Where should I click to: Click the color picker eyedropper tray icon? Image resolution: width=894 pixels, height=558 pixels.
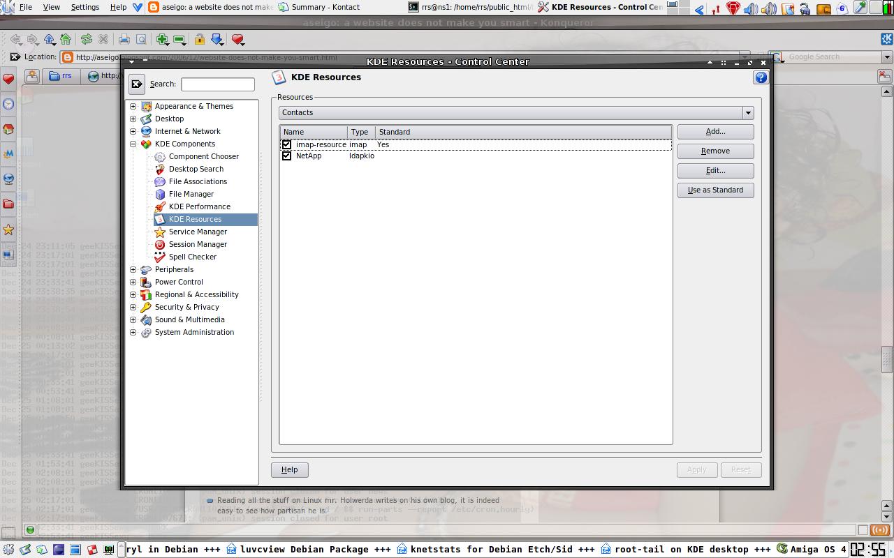tap(860, 8)
